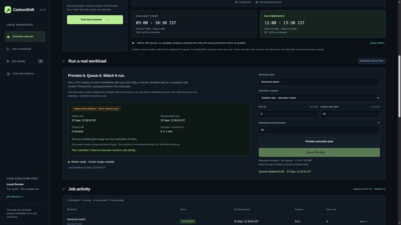Open API reference link

15,197
